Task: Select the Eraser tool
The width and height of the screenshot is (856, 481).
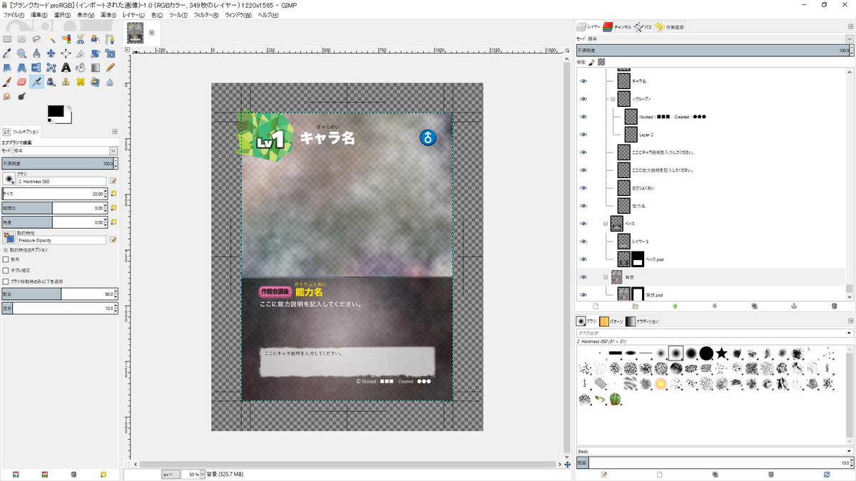Action: (21, 82)
